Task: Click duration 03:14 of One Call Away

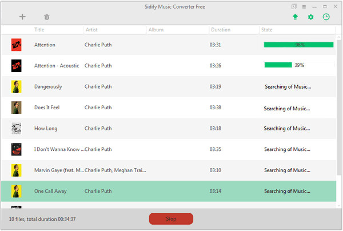Action: coord(216,191)
